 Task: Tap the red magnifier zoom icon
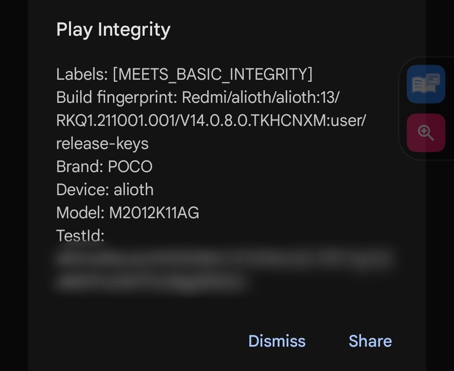(x=426, y=133)
